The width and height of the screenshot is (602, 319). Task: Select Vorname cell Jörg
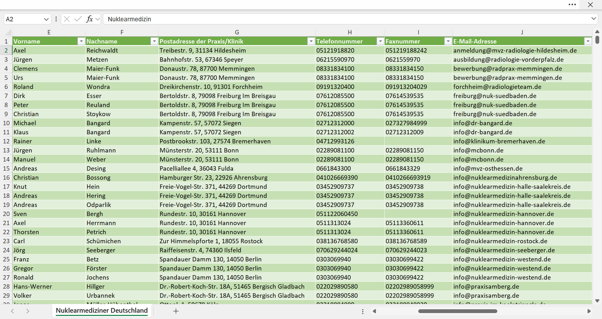coord(49,250)
